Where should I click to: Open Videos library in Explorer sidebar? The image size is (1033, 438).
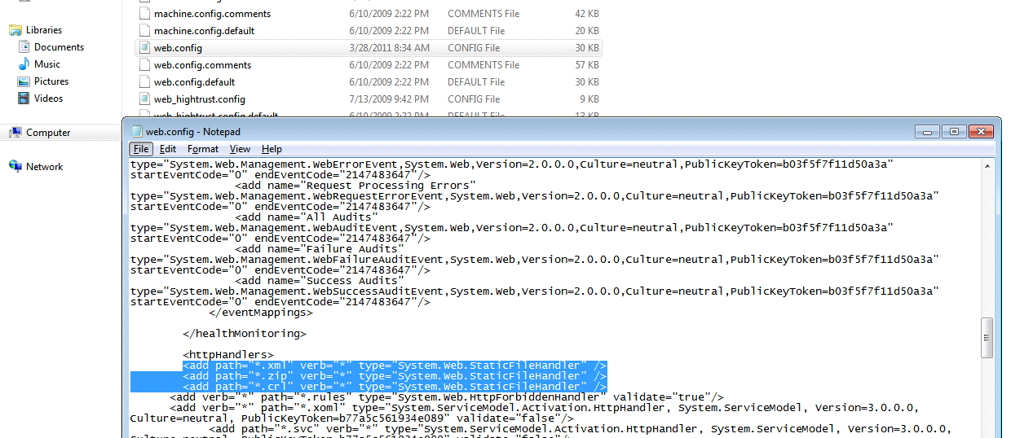tap(48, 99)
